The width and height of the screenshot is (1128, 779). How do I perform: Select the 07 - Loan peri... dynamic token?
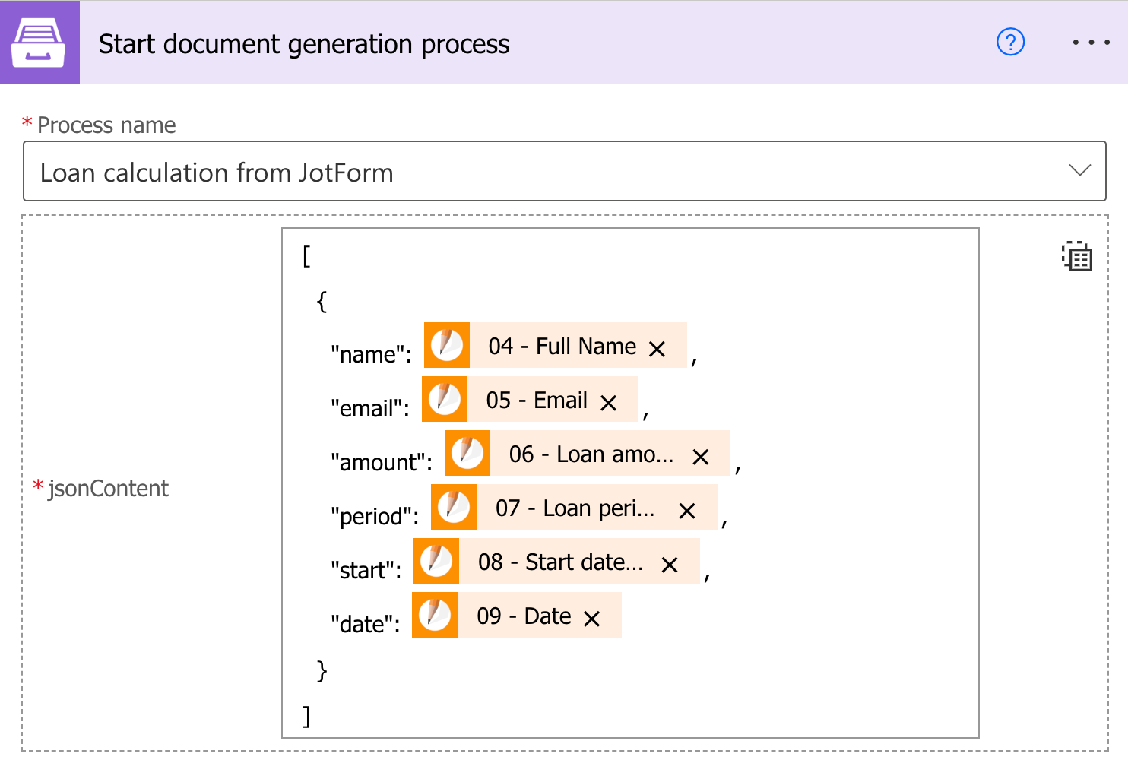pyautogui.click(x=575, y=508)
